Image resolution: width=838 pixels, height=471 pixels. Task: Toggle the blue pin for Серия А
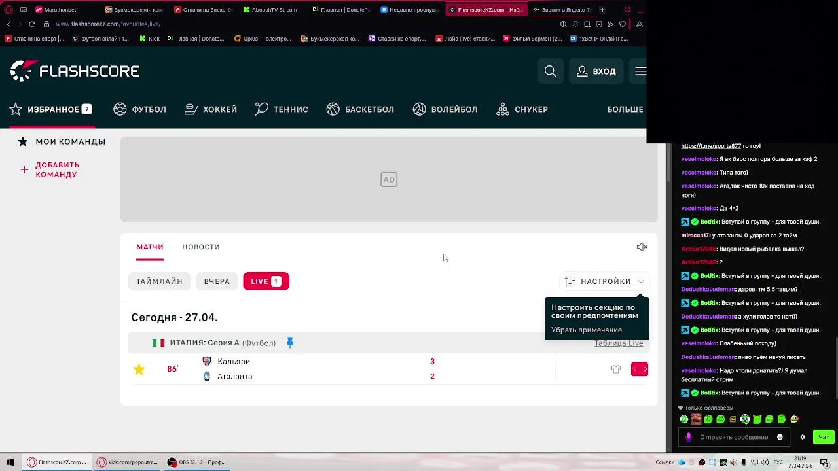(x=289, y=343)
